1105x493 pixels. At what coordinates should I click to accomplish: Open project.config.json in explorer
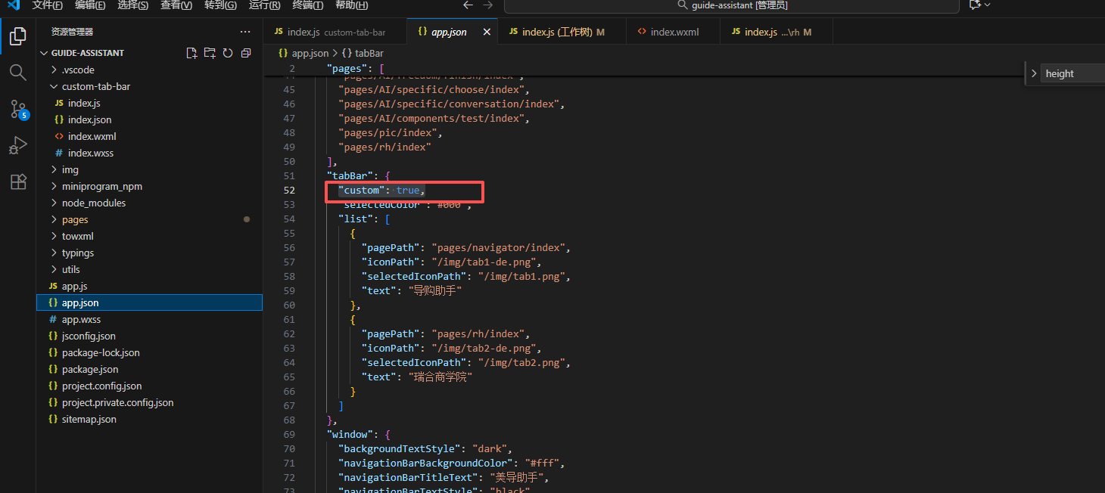(101, 386)
